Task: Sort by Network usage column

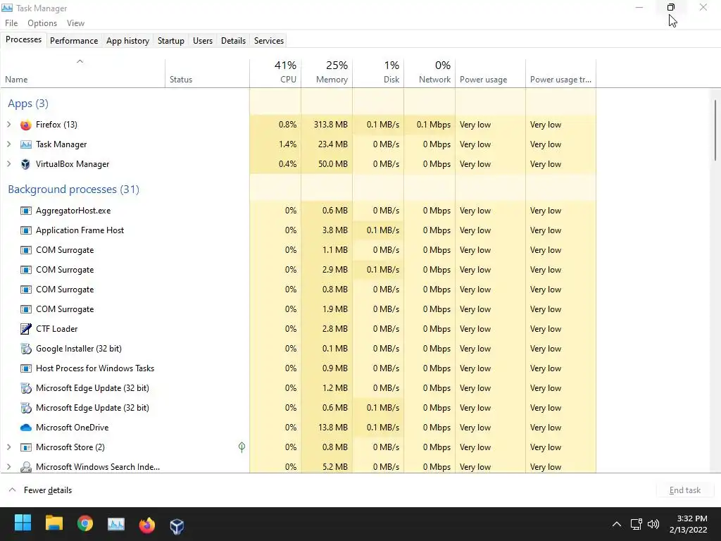Action: [430, 73]
